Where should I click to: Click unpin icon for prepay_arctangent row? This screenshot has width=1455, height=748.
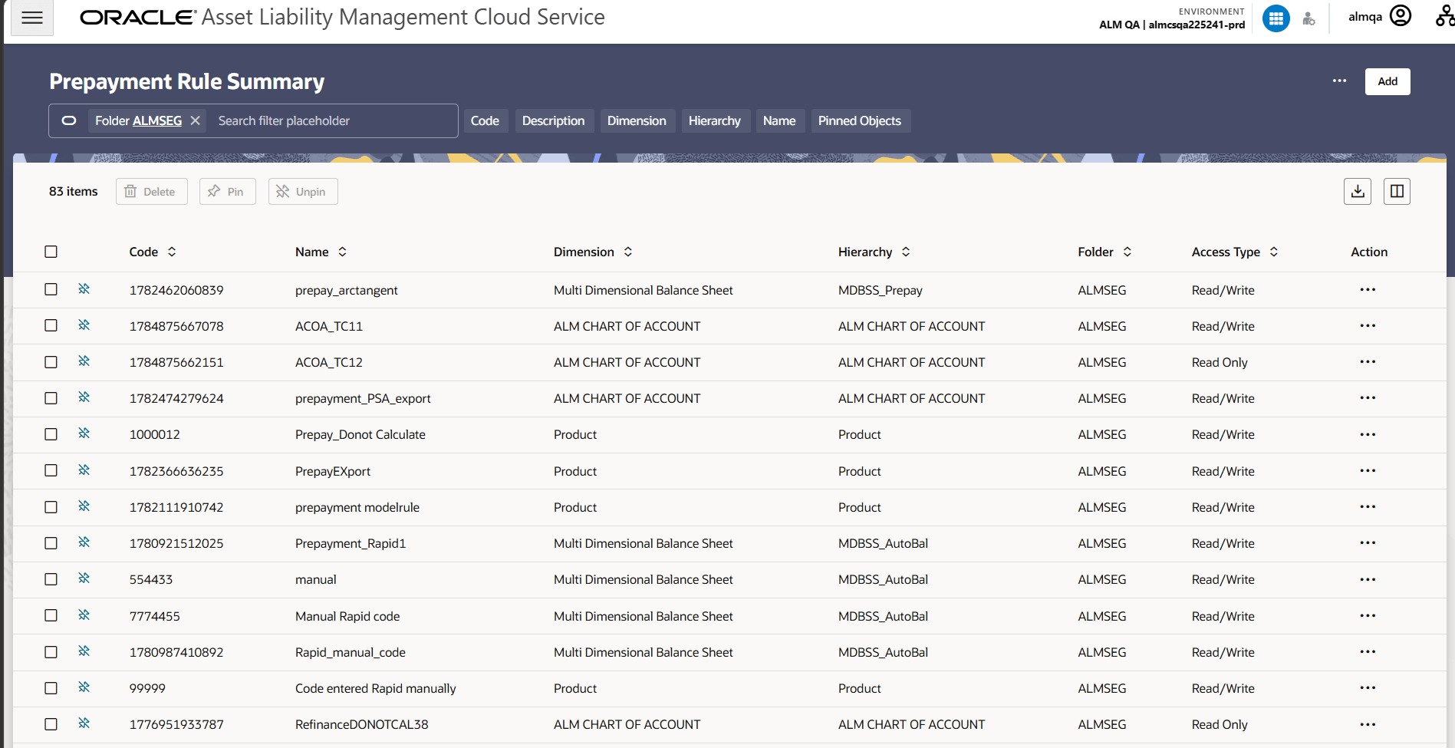pos(84,289)
